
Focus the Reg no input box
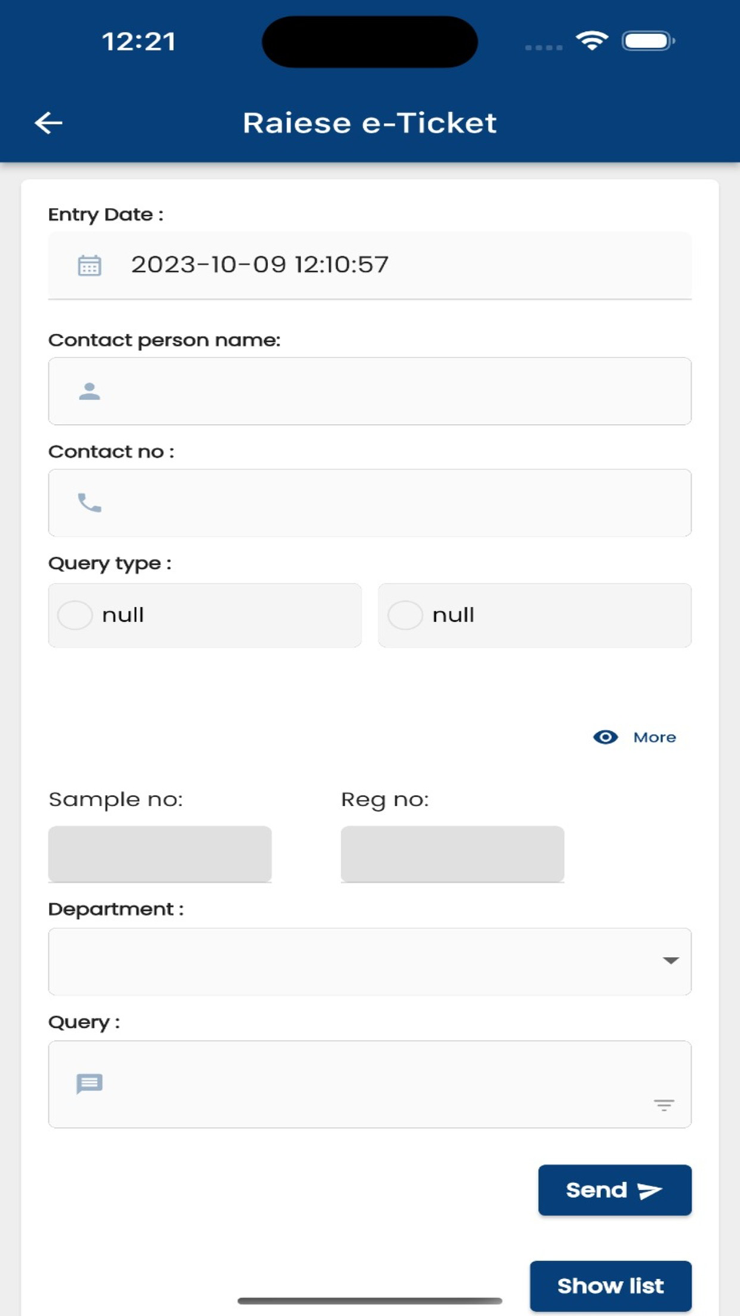pos(452,853)
